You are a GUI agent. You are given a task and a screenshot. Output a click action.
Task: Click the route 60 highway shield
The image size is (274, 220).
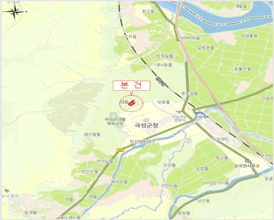[120, 150]
